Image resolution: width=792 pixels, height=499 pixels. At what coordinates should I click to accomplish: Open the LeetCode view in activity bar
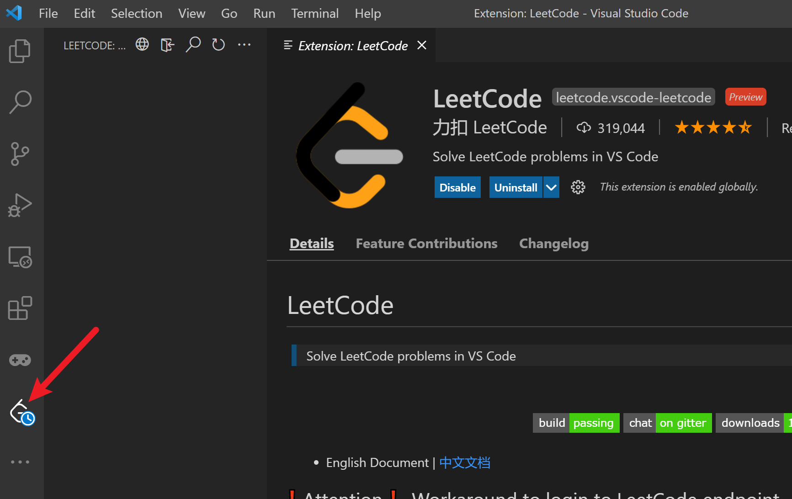tap(22, 412)
